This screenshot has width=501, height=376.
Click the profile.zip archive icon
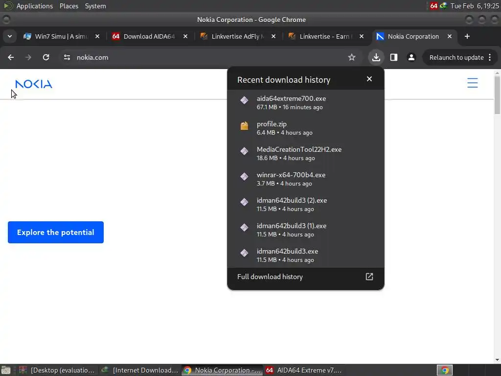[245, 126]
